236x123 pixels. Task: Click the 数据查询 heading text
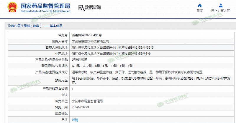93,7
